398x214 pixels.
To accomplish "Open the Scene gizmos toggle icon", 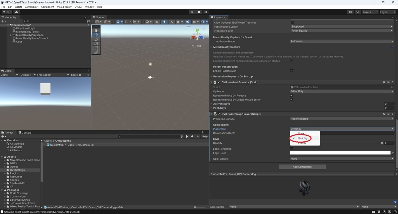I will tap(203, 22).
